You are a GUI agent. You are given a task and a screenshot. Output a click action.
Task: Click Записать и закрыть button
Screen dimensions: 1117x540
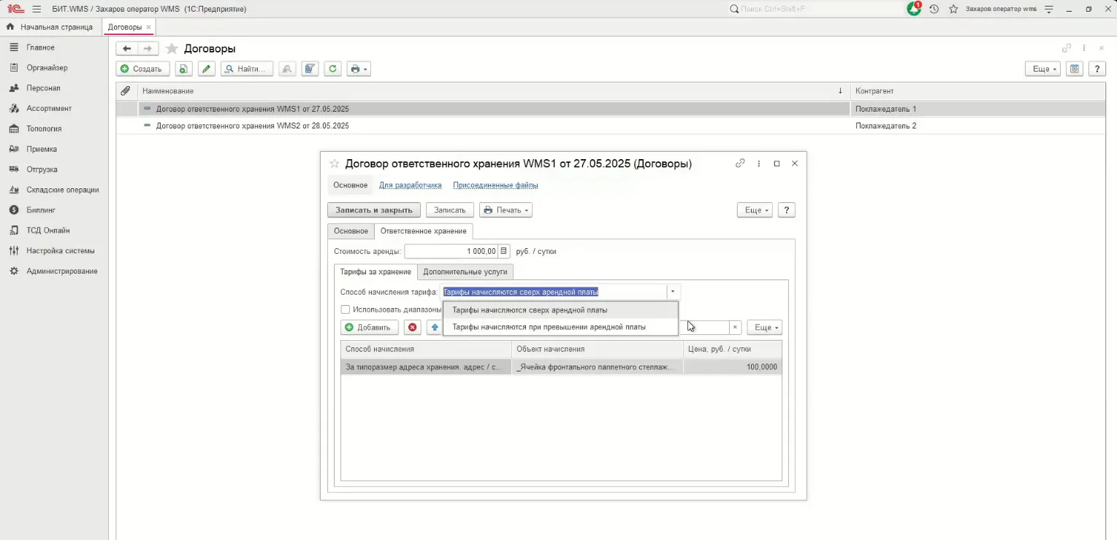pos(374,210)
